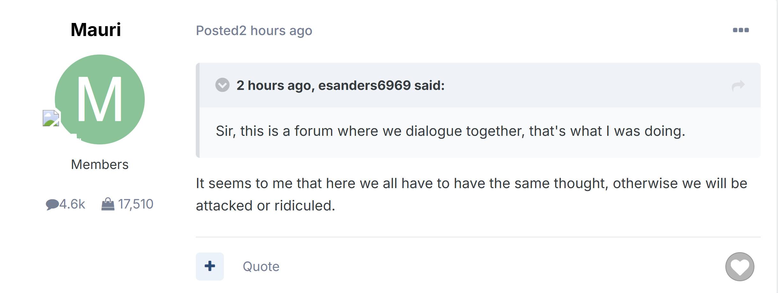Open Mauri's profile via the username

[x=96, y=30]
